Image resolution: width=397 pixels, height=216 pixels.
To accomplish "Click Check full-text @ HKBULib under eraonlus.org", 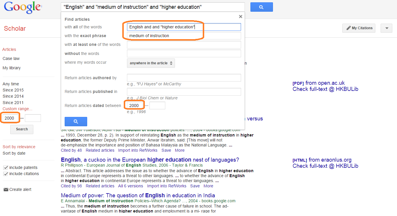I will coord(325,166).
